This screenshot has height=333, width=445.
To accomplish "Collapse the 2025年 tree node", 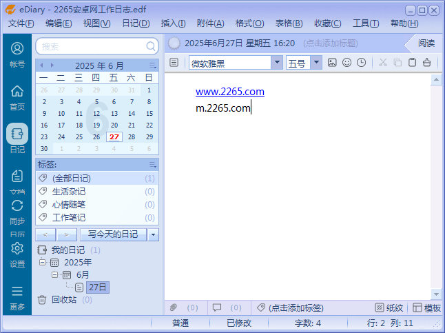I will tap(43, 263).
